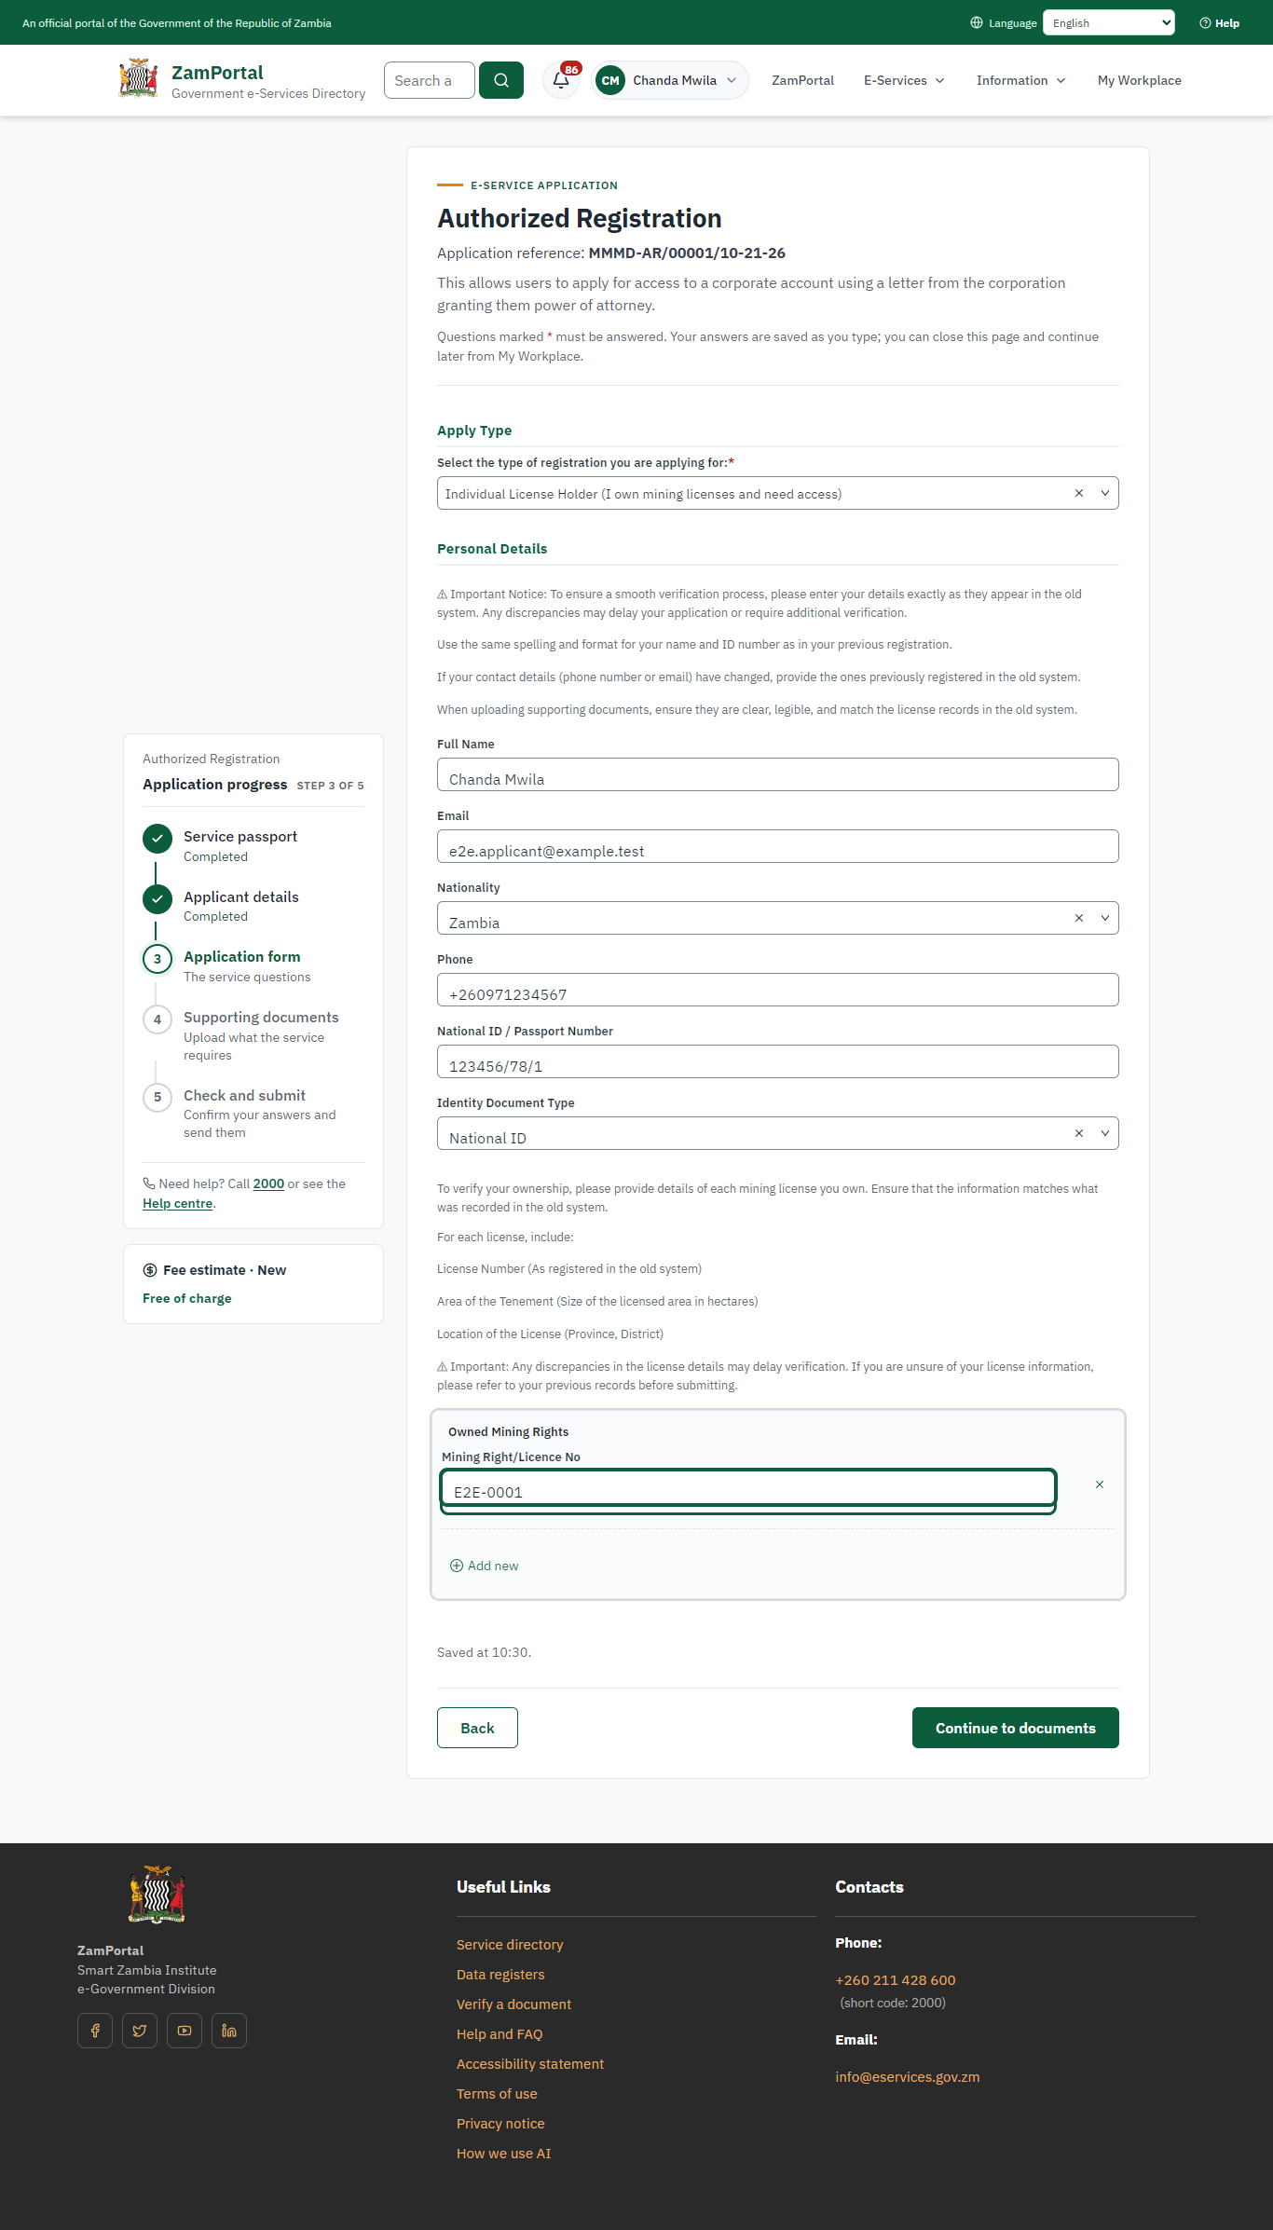Click the CM avatar badge

610,80
